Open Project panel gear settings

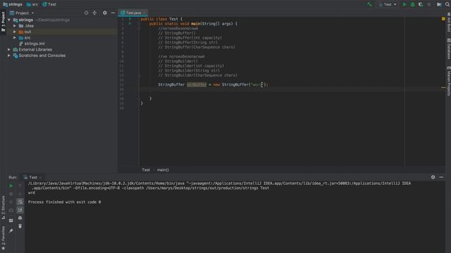tap(105, 13)
